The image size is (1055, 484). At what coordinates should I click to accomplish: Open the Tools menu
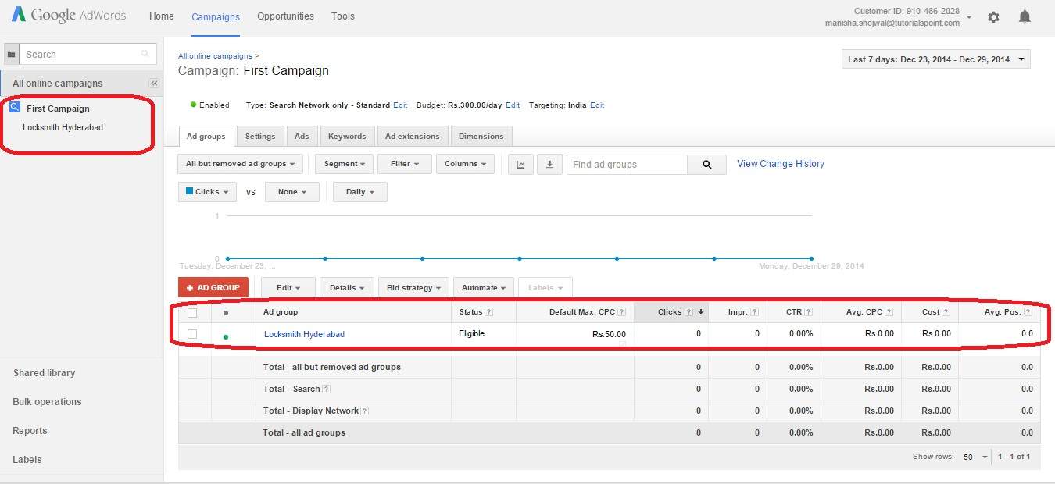[342, 16]
